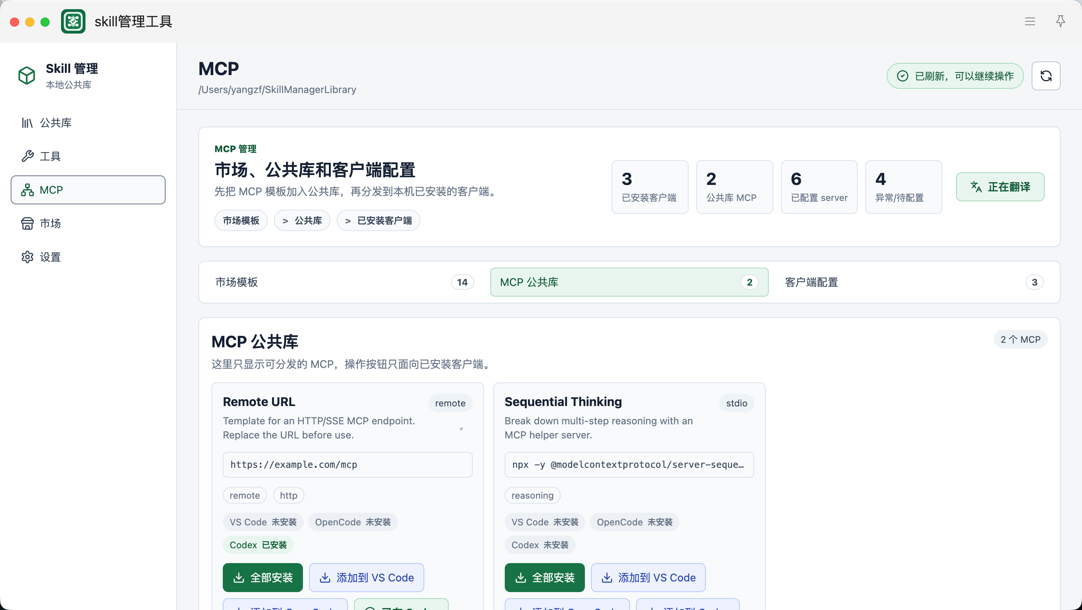Viewport: 1082px width, 610px height.
Task: Click the Remote URL template description text
Action: click(319, 428)
